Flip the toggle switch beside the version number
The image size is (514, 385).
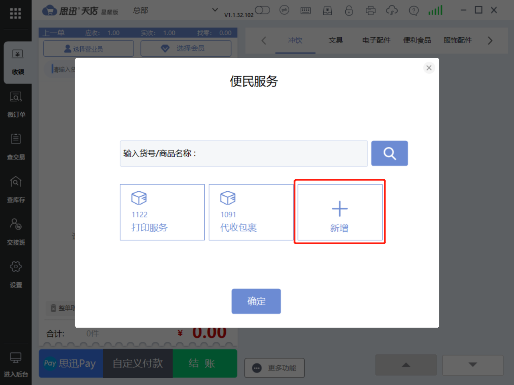[x=263, y=10]
